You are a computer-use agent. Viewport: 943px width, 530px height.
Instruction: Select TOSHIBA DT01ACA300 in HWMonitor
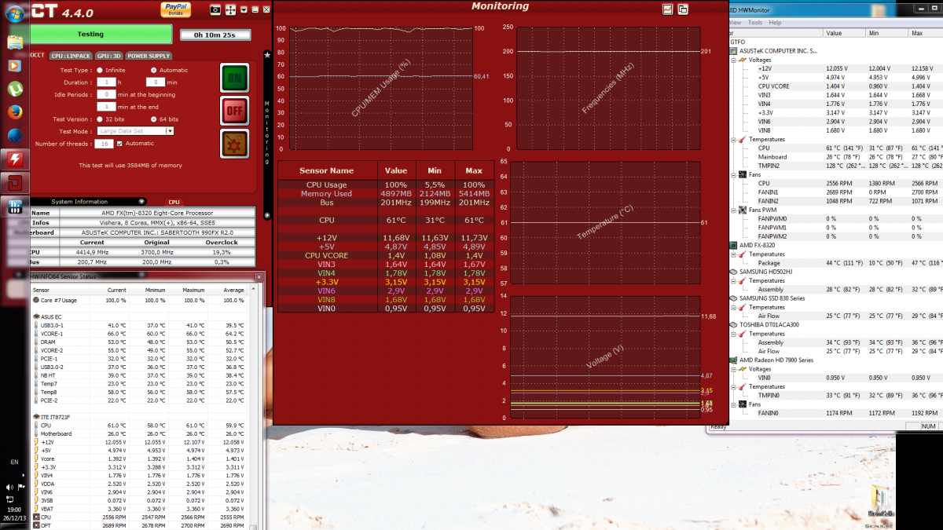[x=771, y=324]
